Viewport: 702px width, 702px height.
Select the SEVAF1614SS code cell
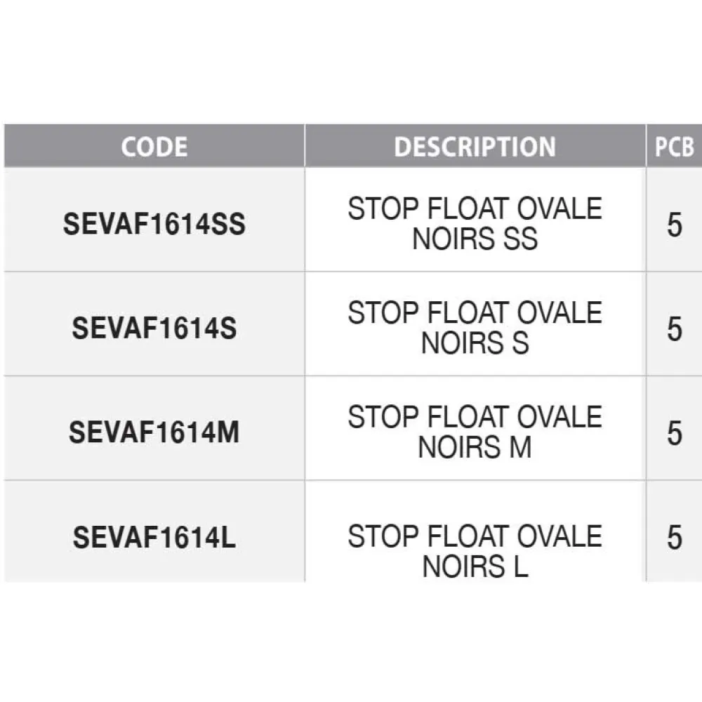point(154,225)
